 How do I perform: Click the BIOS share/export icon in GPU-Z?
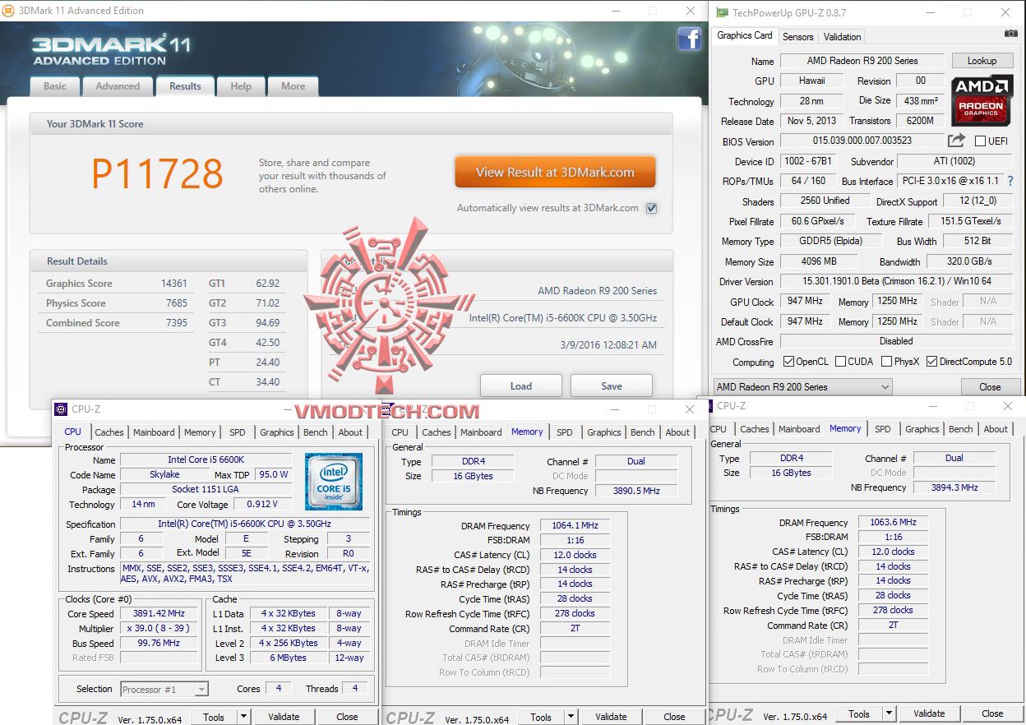[956, 141]
